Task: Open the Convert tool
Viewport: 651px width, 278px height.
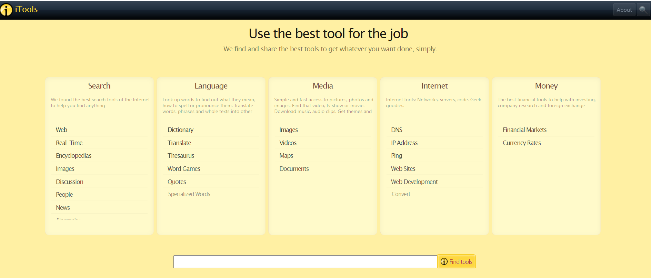Action: [401, 194]
